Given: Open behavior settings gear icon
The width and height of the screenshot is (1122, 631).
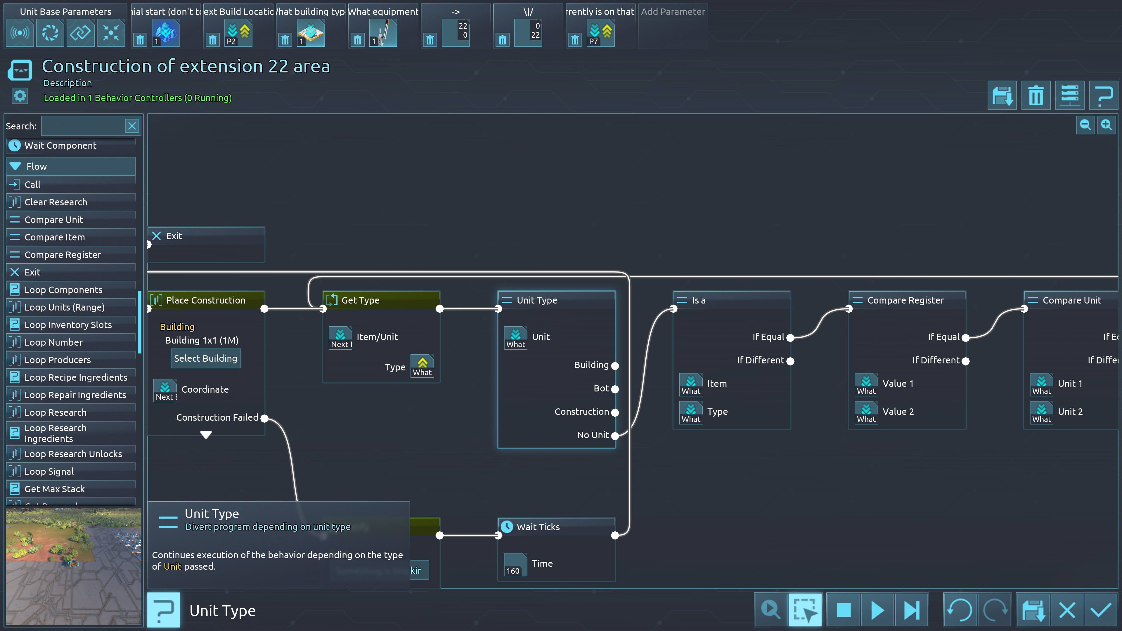Looking at the screenshot, I should [20, 96].
